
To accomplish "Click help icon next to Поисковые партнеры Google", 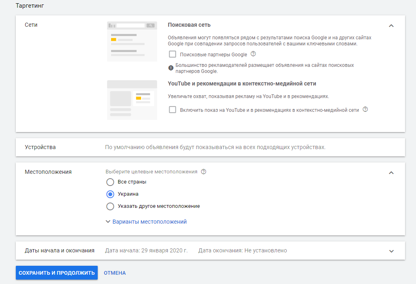I will 253,54.
